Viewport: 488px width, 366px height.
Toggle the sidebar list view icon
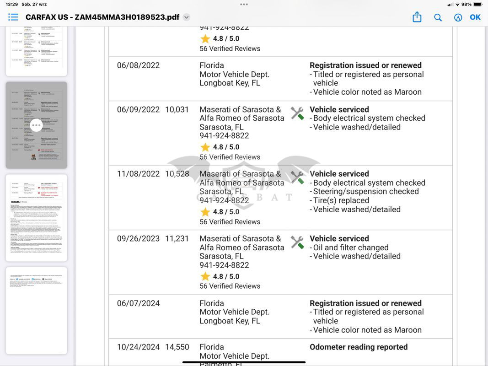click(13, 17)
